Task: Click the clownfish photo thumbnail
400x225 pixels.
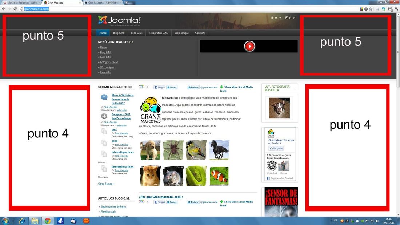Action: 219,176
